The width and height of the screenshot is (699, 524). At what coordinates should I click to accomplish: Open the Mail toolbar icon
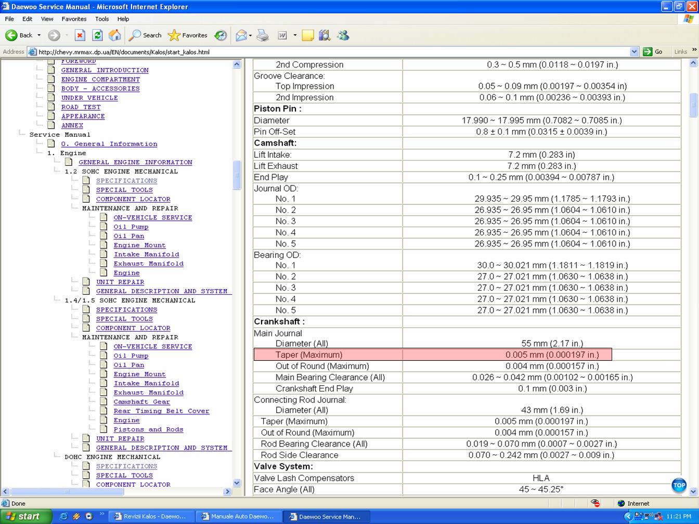pos(241,35)
